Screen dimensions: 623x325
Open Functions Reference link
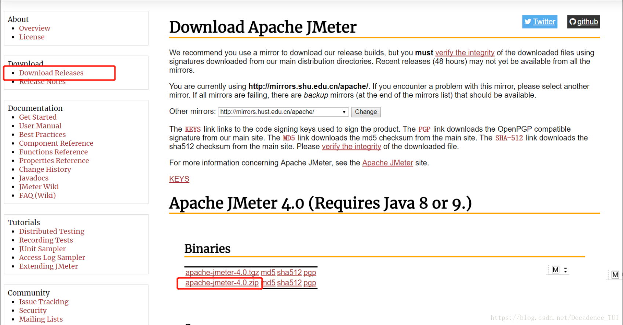click(54, 152)
